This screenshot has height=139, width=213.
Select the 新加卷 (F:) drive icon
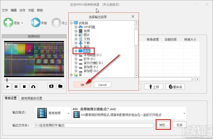coord(81,67)
